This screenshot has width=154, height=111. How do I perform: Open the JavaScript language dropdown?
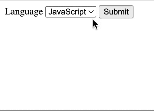[x=71, y=12]
